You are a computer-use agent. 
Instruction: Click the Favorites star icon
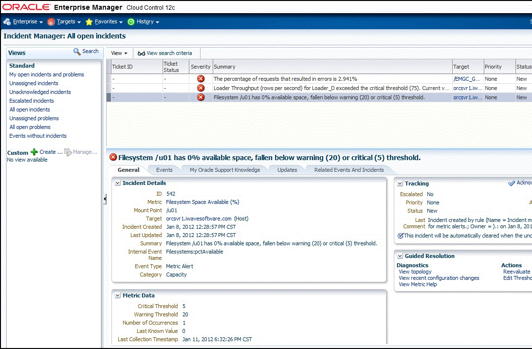(89, 22)
